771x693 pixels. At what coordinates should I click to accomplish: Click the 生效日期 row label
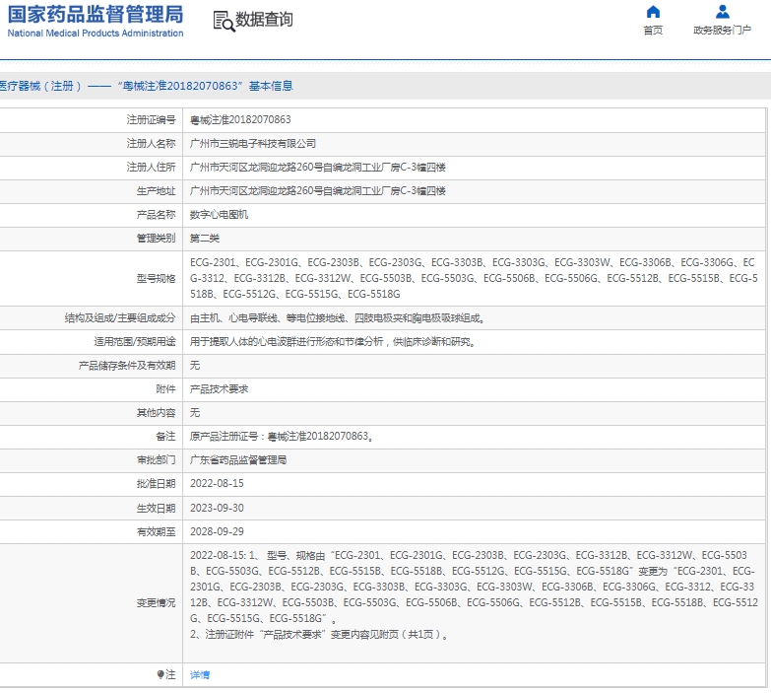pos(156,508)
